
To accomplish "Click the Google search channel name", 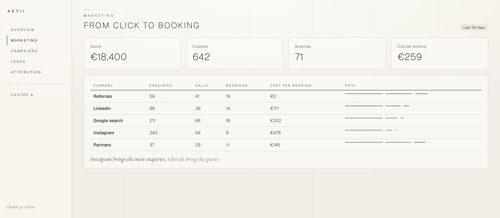I will pos(108,121).
